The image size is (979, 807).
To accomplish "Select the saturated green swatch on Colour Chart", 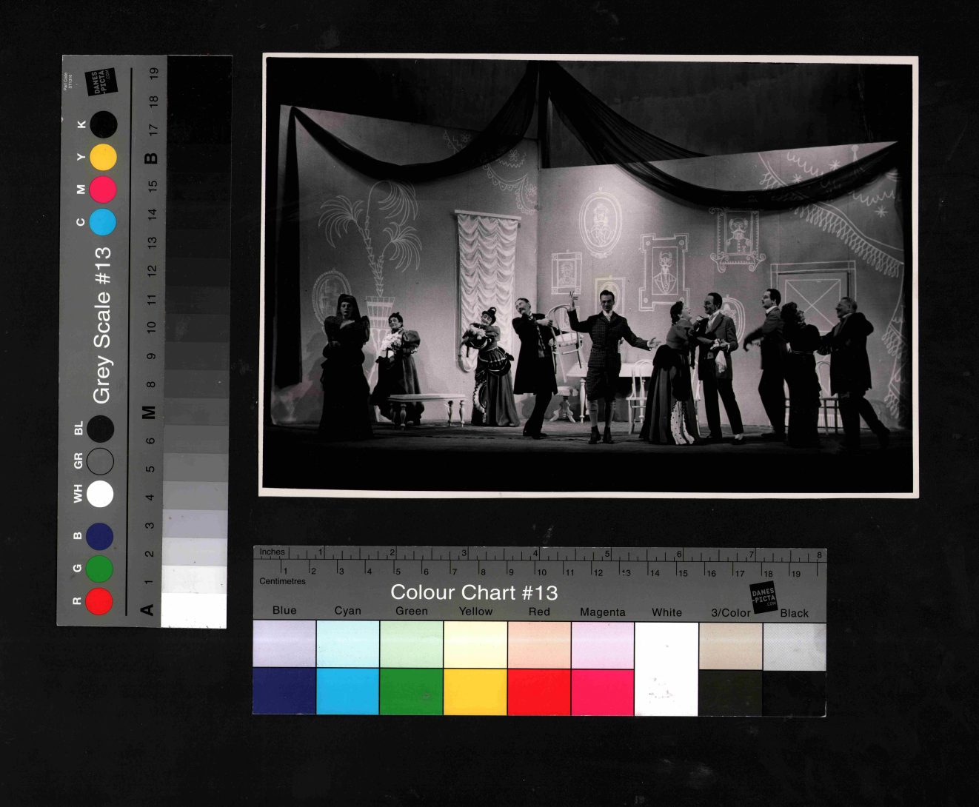I will click(412, 692).
